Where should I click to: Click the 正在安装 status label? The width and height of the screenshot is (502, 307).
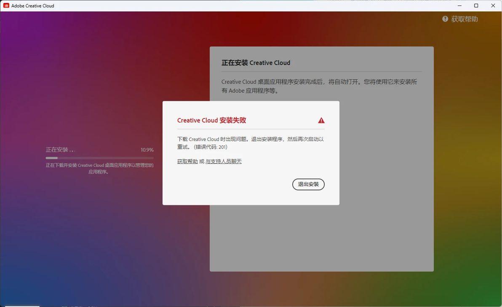point(60,150)
